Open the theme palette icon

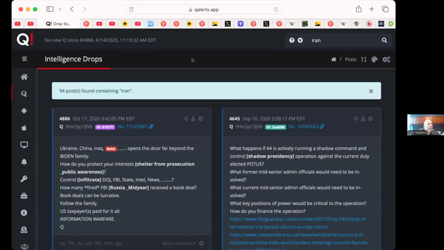(374, 59)
